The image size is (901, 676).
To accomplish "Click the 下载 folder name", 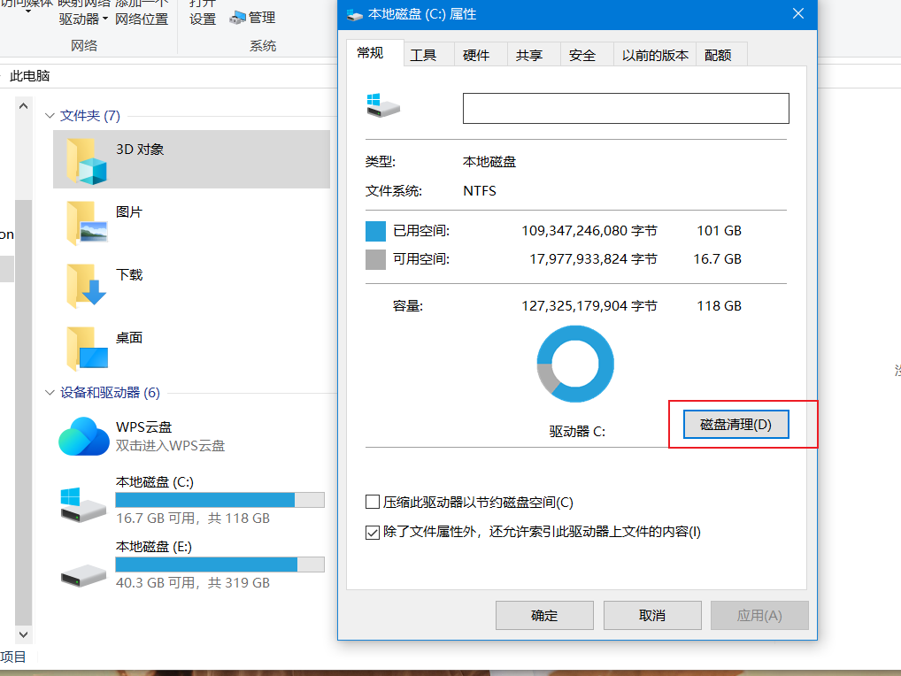I will coord(128,274).
